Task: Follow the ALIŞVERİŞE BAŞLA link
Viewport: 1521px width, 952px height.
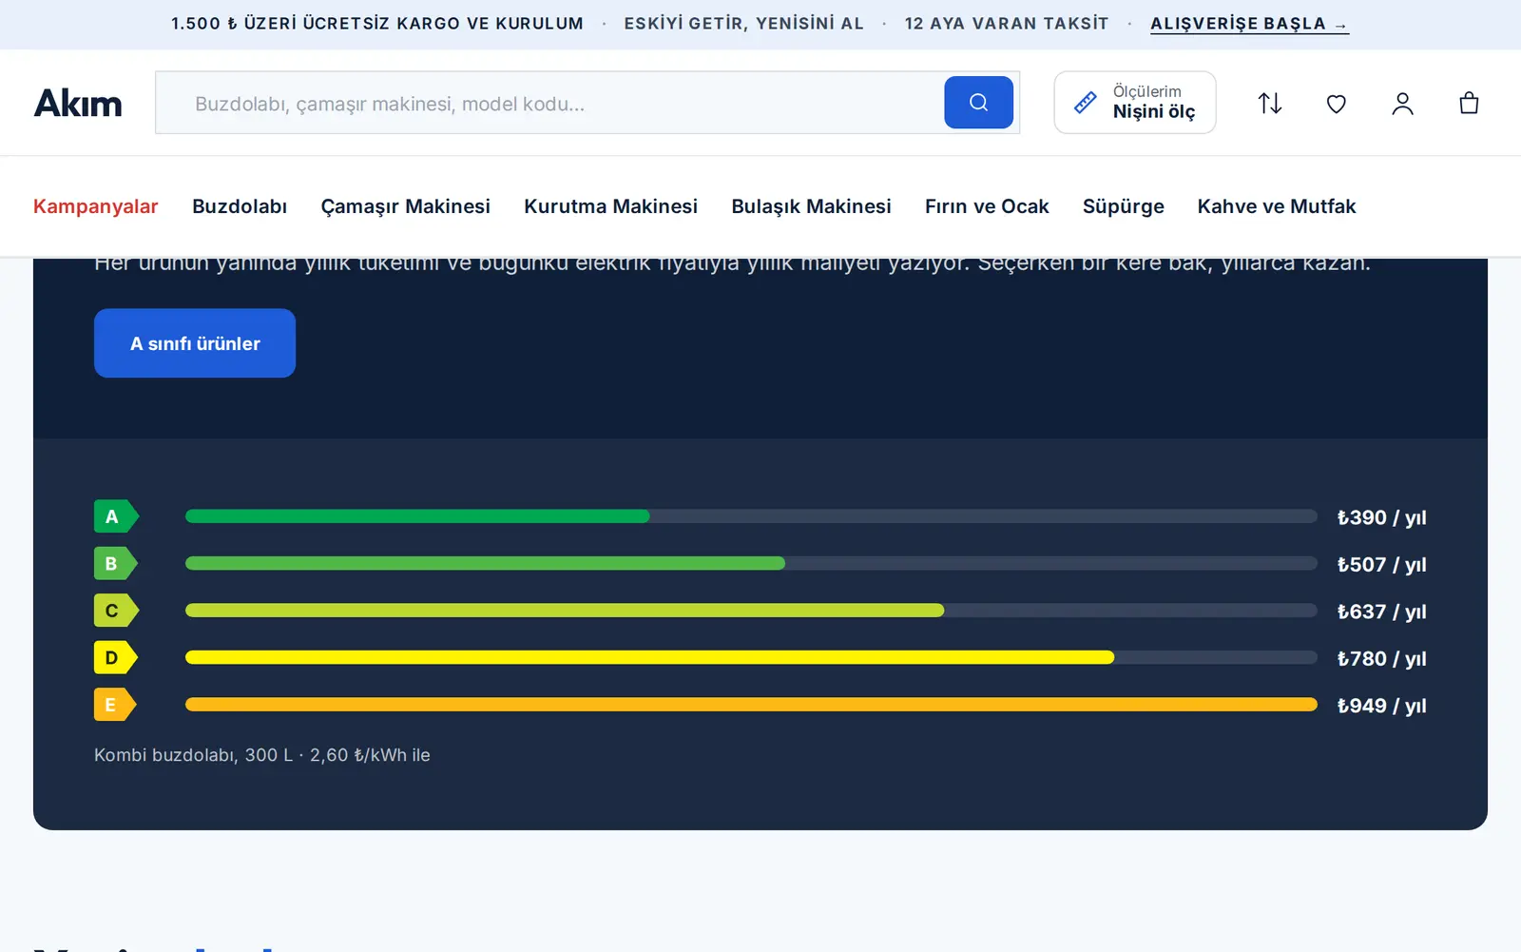Action: click(1249, 24)
